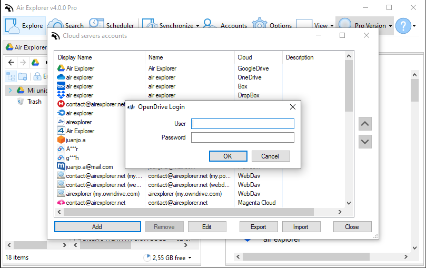
Task: Click the Add account button
Action: pyautogui.click(x=97, y=227)
